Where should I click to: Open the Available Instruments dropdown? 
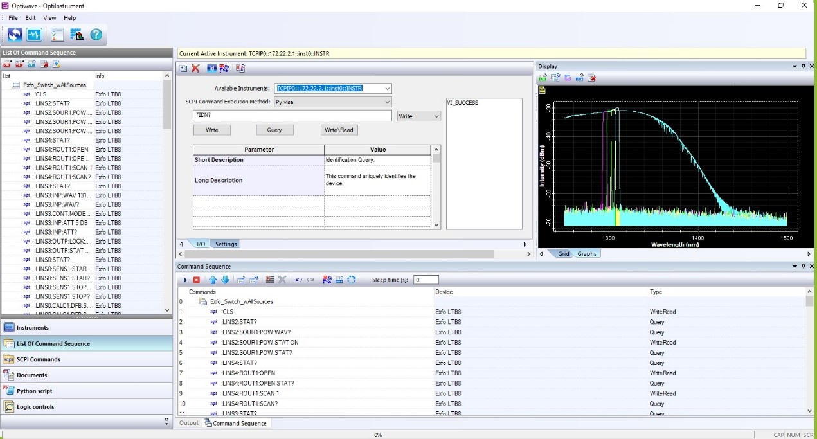[388, 89]
